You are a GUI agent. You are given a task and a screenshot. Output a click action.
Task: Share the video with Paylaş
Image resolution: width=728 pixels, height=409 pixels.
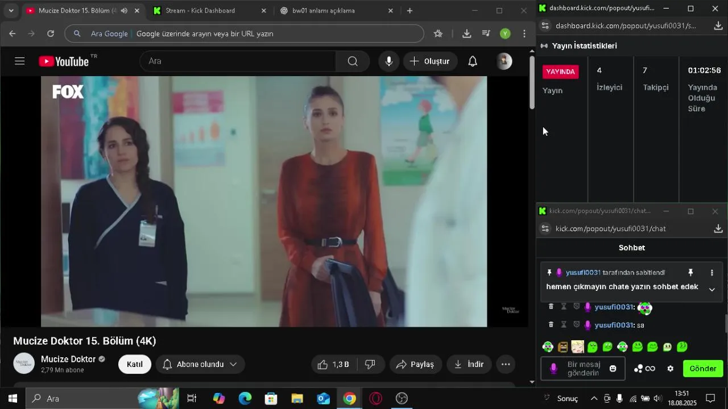tap(416, 364)
